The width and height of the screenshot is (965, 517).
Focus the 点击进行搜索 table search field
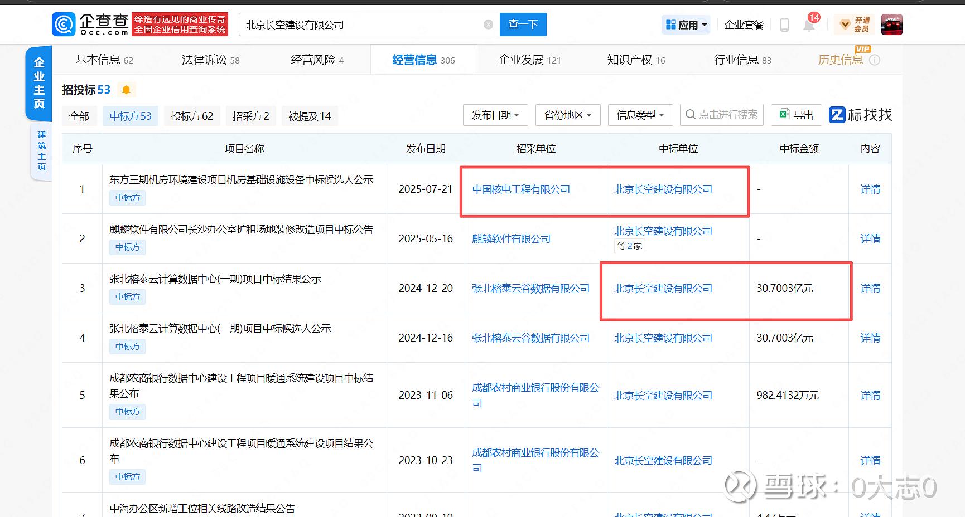[x=722, y=115]
